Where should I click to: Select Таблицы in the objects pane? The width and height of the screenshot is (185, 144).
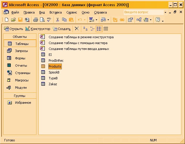20,43
